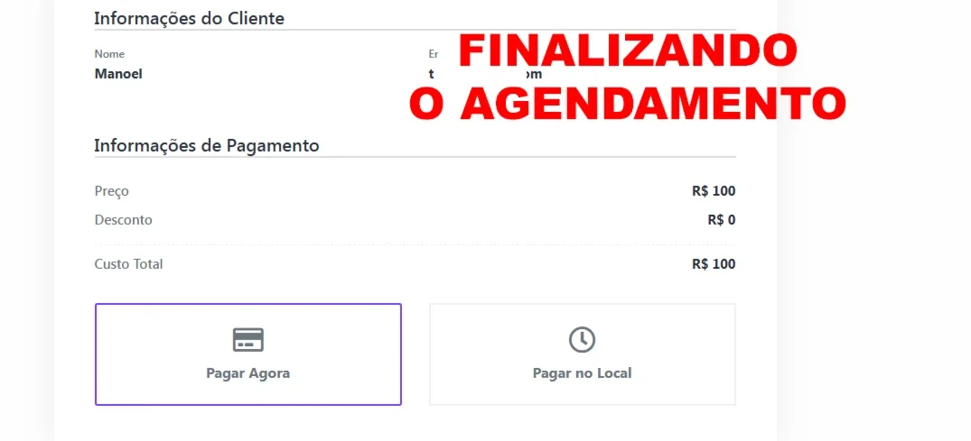Choose the Pagar no Local option
971x441 pixels.
pyautogui.click(x=583, y=354)
